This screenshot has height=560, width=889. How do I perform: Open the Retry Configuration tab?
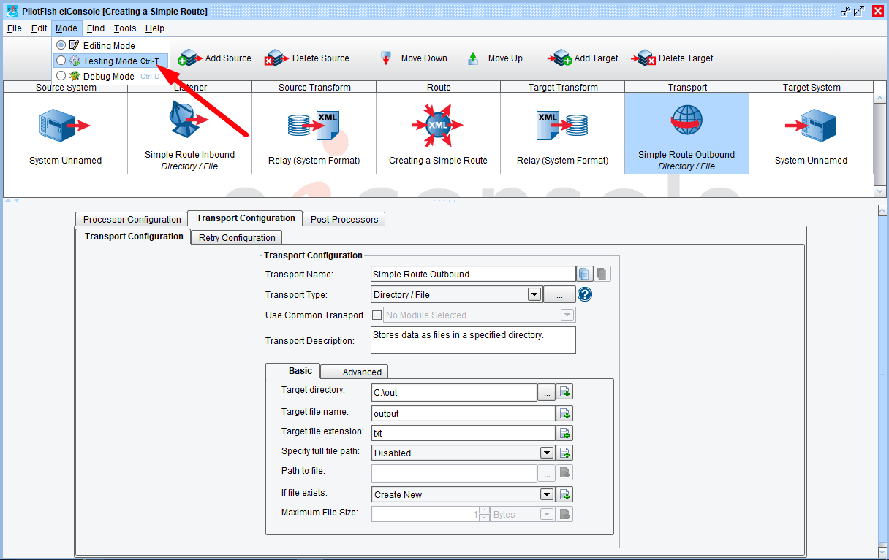pyautogui.click(x=237, y=237)
